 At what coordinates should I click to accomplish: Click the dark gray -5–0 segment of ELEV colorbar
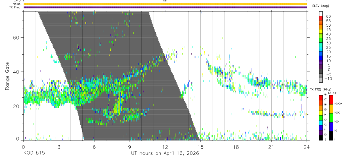click(321, 72)
